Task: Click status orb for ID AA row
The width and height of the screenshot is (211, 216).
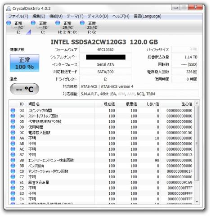Action: click(13, 138)
